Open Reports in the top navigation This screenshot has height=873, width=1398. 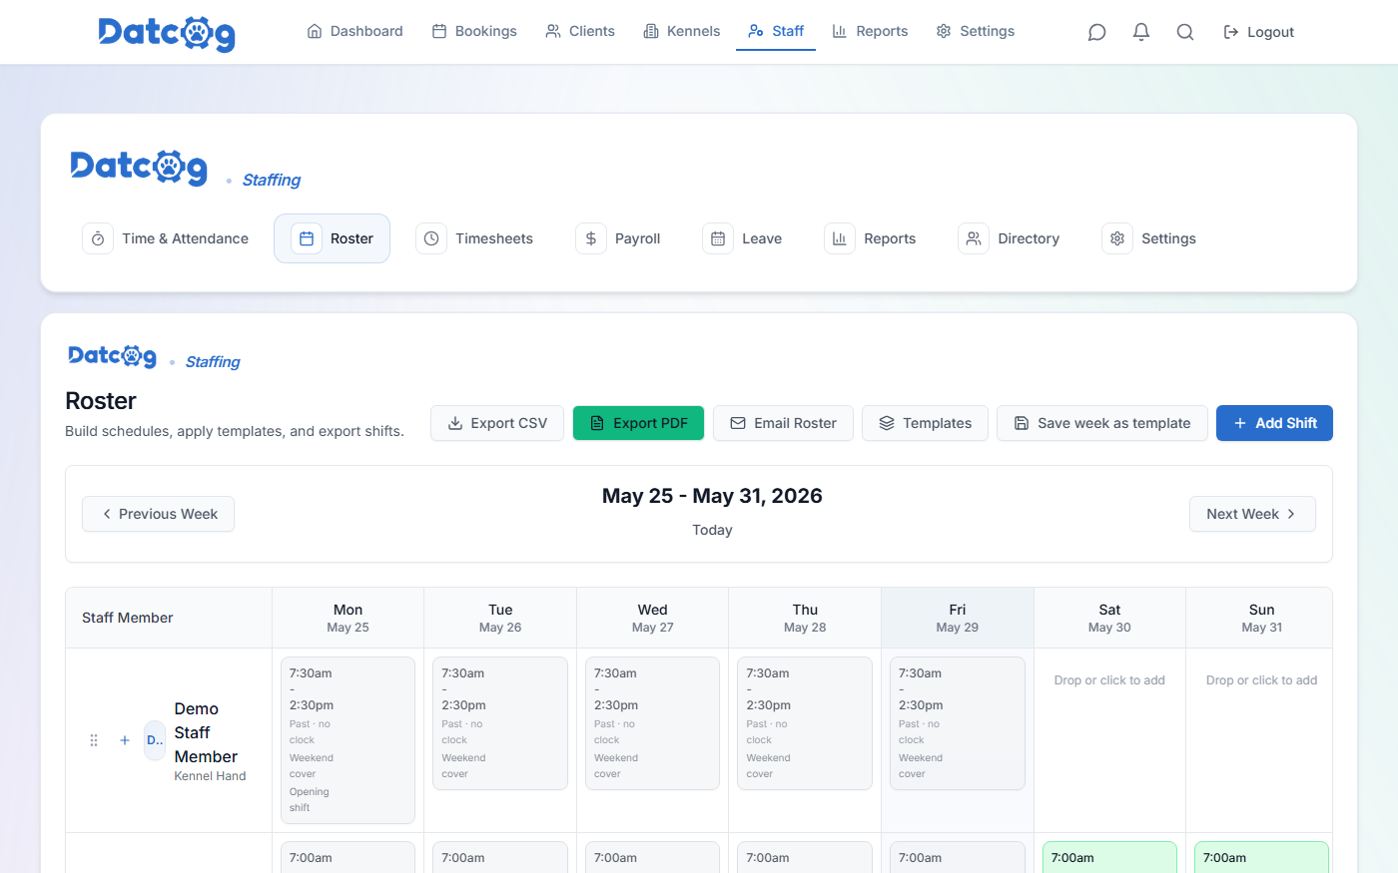click(x=870, y=31)
